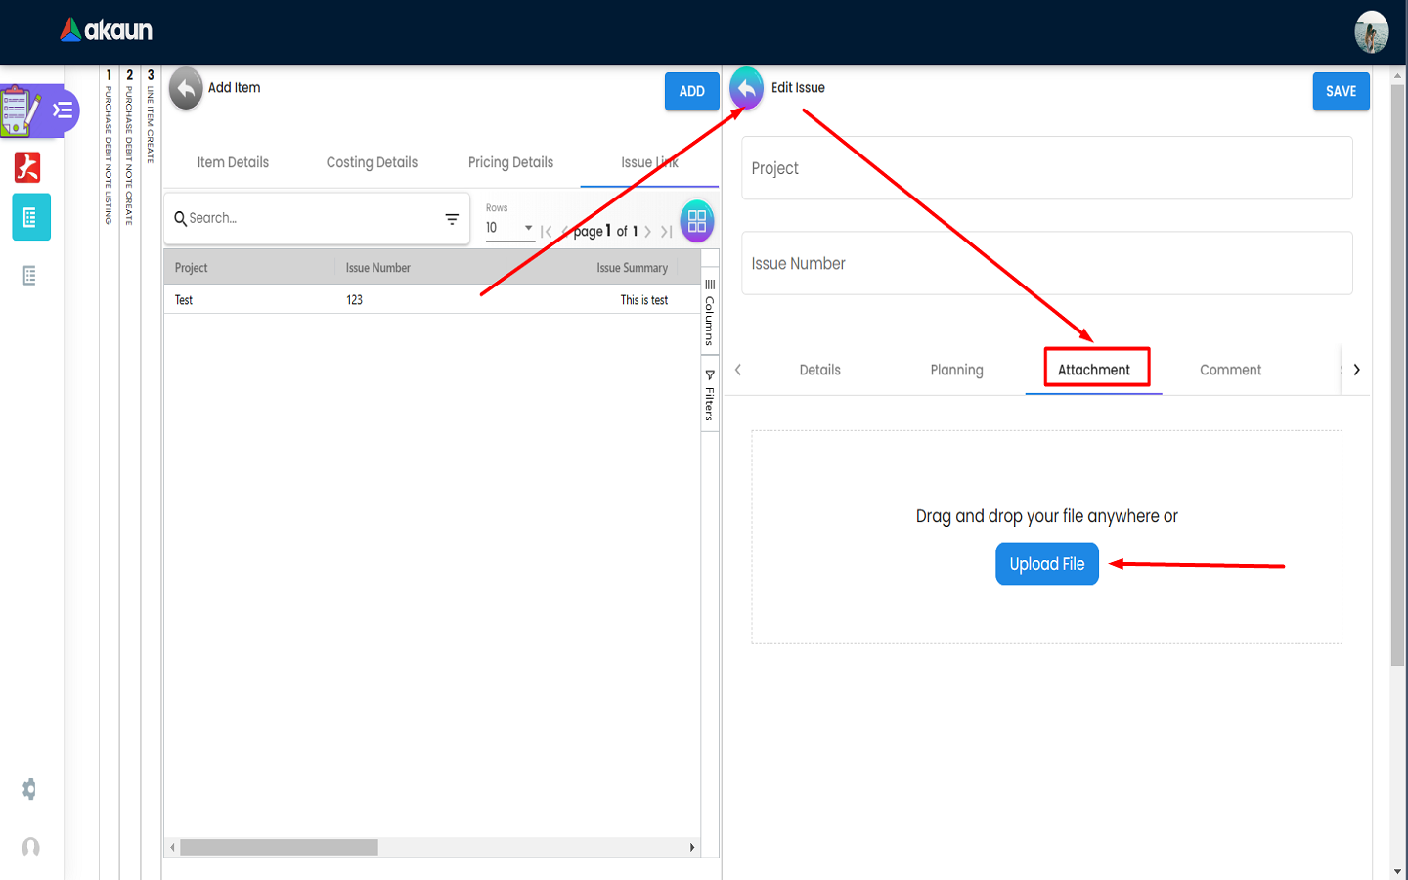Open the settings gear in sidebar
The image size is (1408, 880).
(29, 789)
